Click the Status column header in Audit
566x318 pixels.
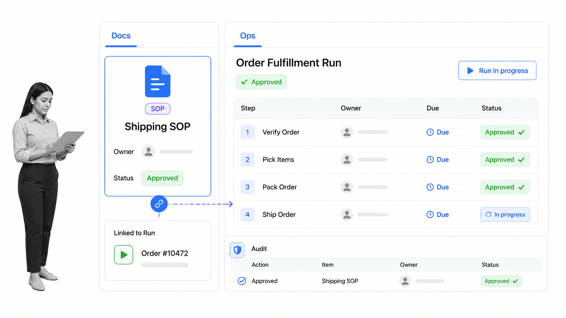click(x=490, y=265)
